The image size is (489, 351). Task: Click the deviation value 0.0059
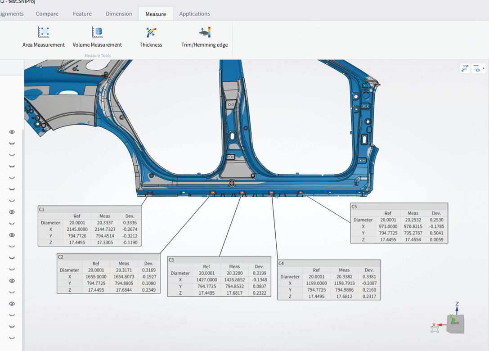click(436, 239)
